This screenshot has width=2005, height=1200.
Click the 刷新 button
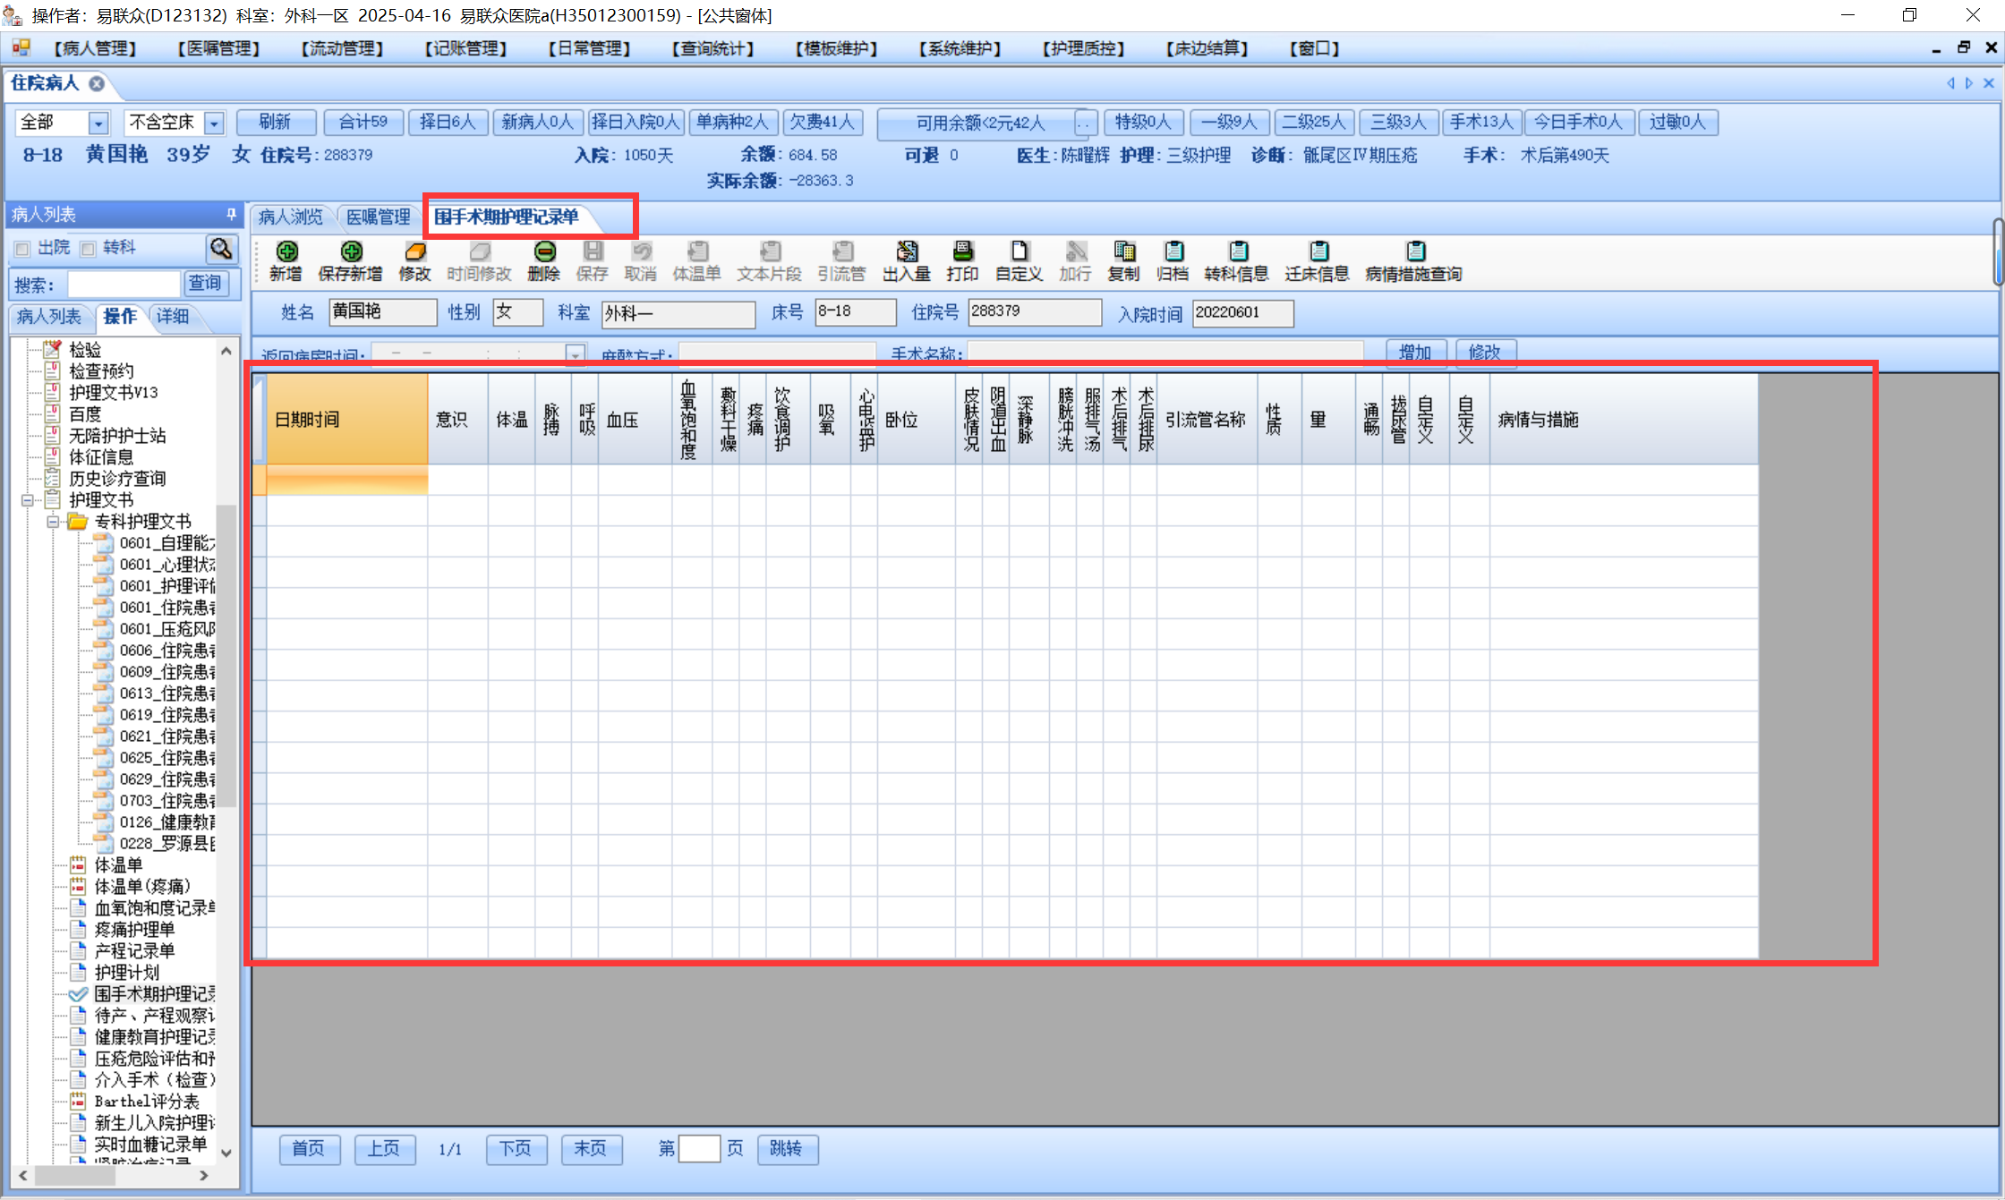click(275, 122)
